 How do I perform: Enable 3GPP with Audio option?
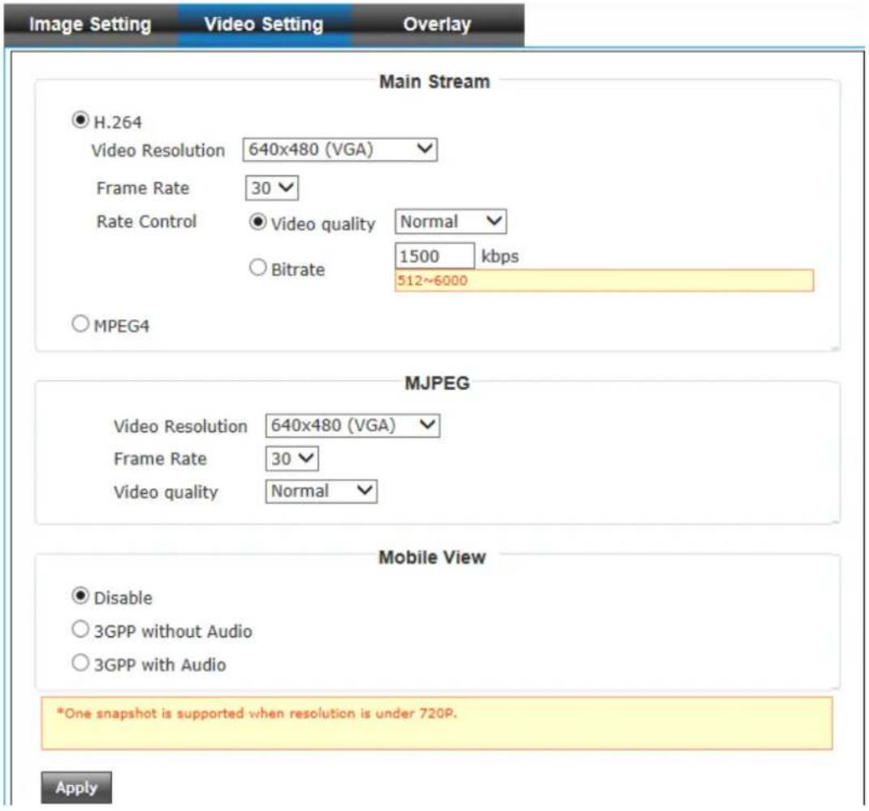[x=80, y=662]
